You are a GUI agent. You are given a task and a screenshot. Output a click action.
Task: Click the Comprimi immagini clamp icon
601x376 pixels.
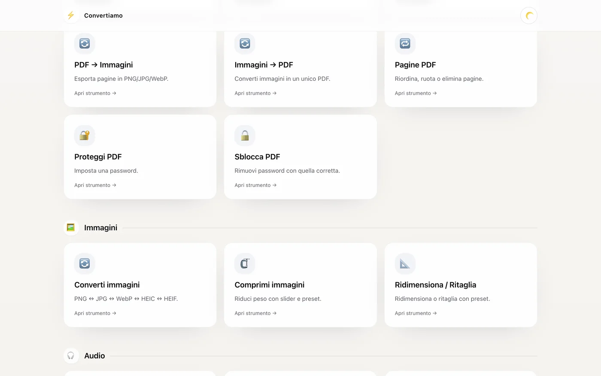click(x=245, y=263)
